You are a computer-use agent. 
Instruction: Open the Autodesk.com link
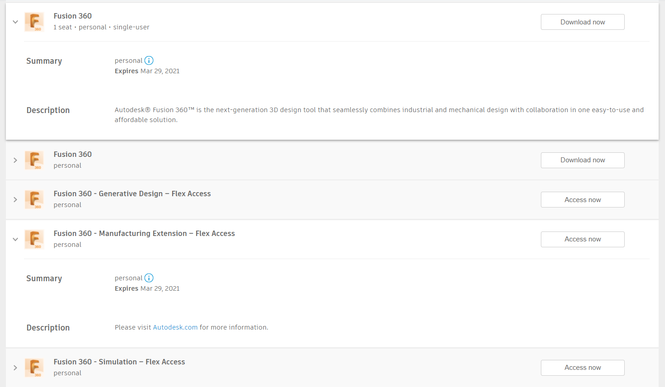[x=175, y=327]
